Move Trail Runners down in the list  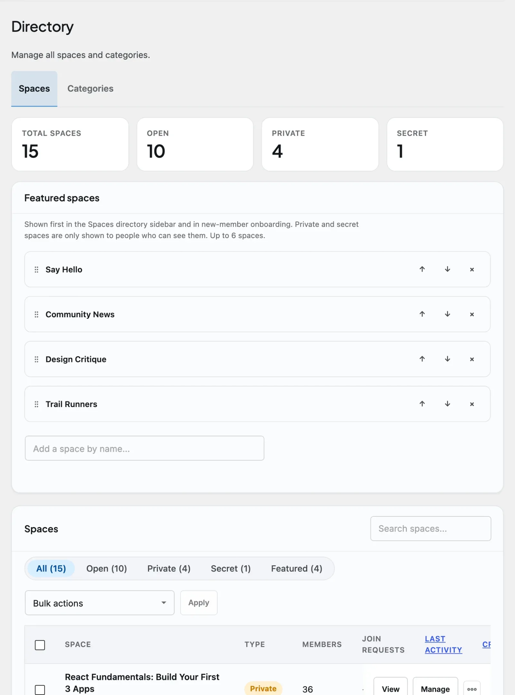click(447, 404)
